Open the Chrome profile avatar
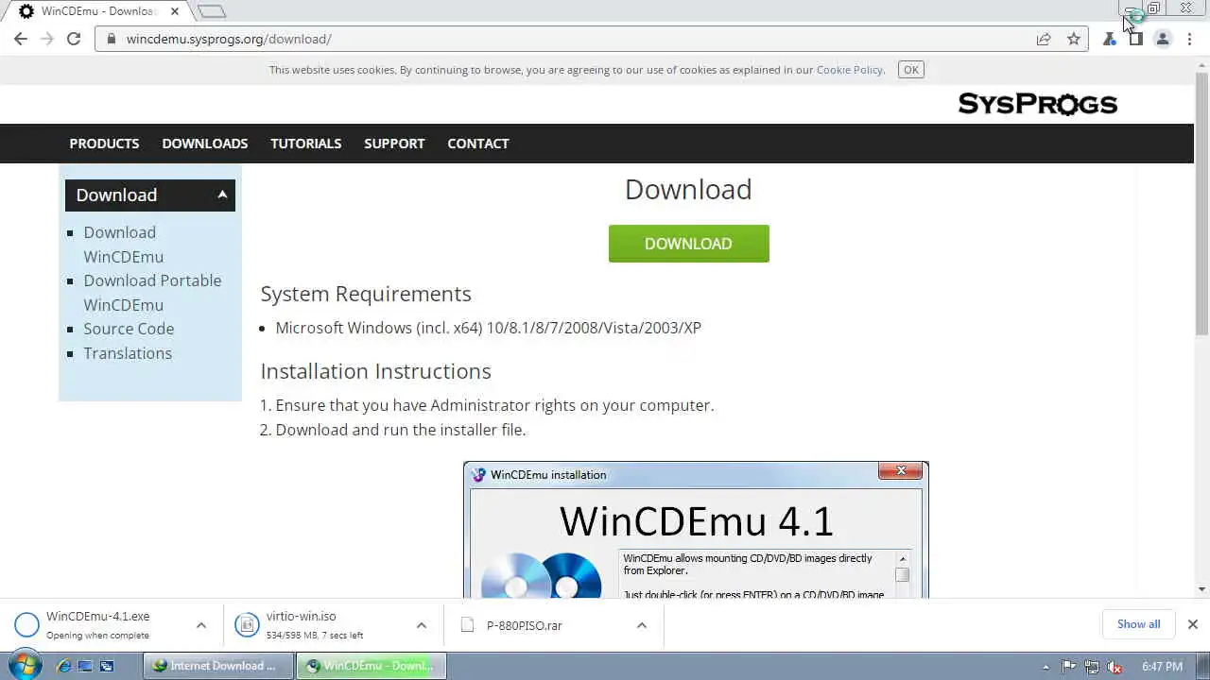Image resolution: width=1210 pixels, height=680 pixels. coord(1163,39)
